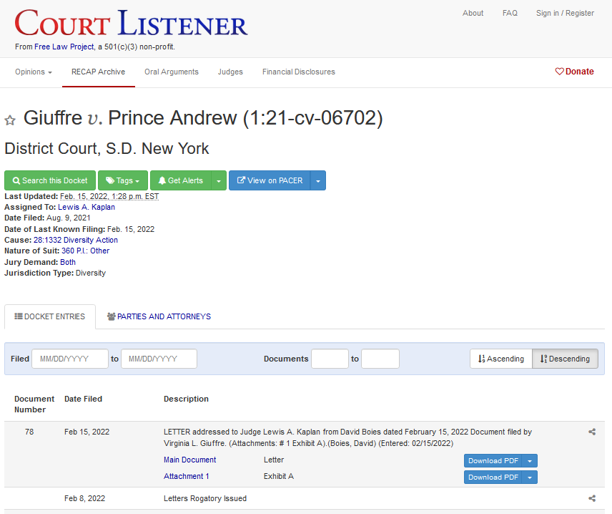Star this docket with the favorite icon

(10, 120)
